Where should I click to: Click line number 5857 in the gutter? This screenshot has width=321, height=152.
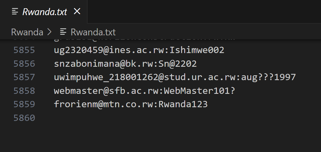24,77
